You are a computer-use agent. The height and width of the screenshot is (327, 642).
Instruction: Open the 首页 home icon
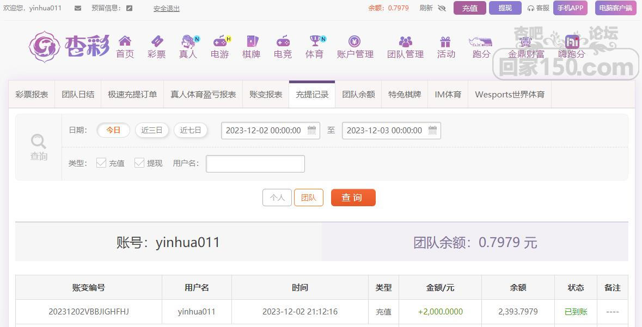(x=125, y=41)
